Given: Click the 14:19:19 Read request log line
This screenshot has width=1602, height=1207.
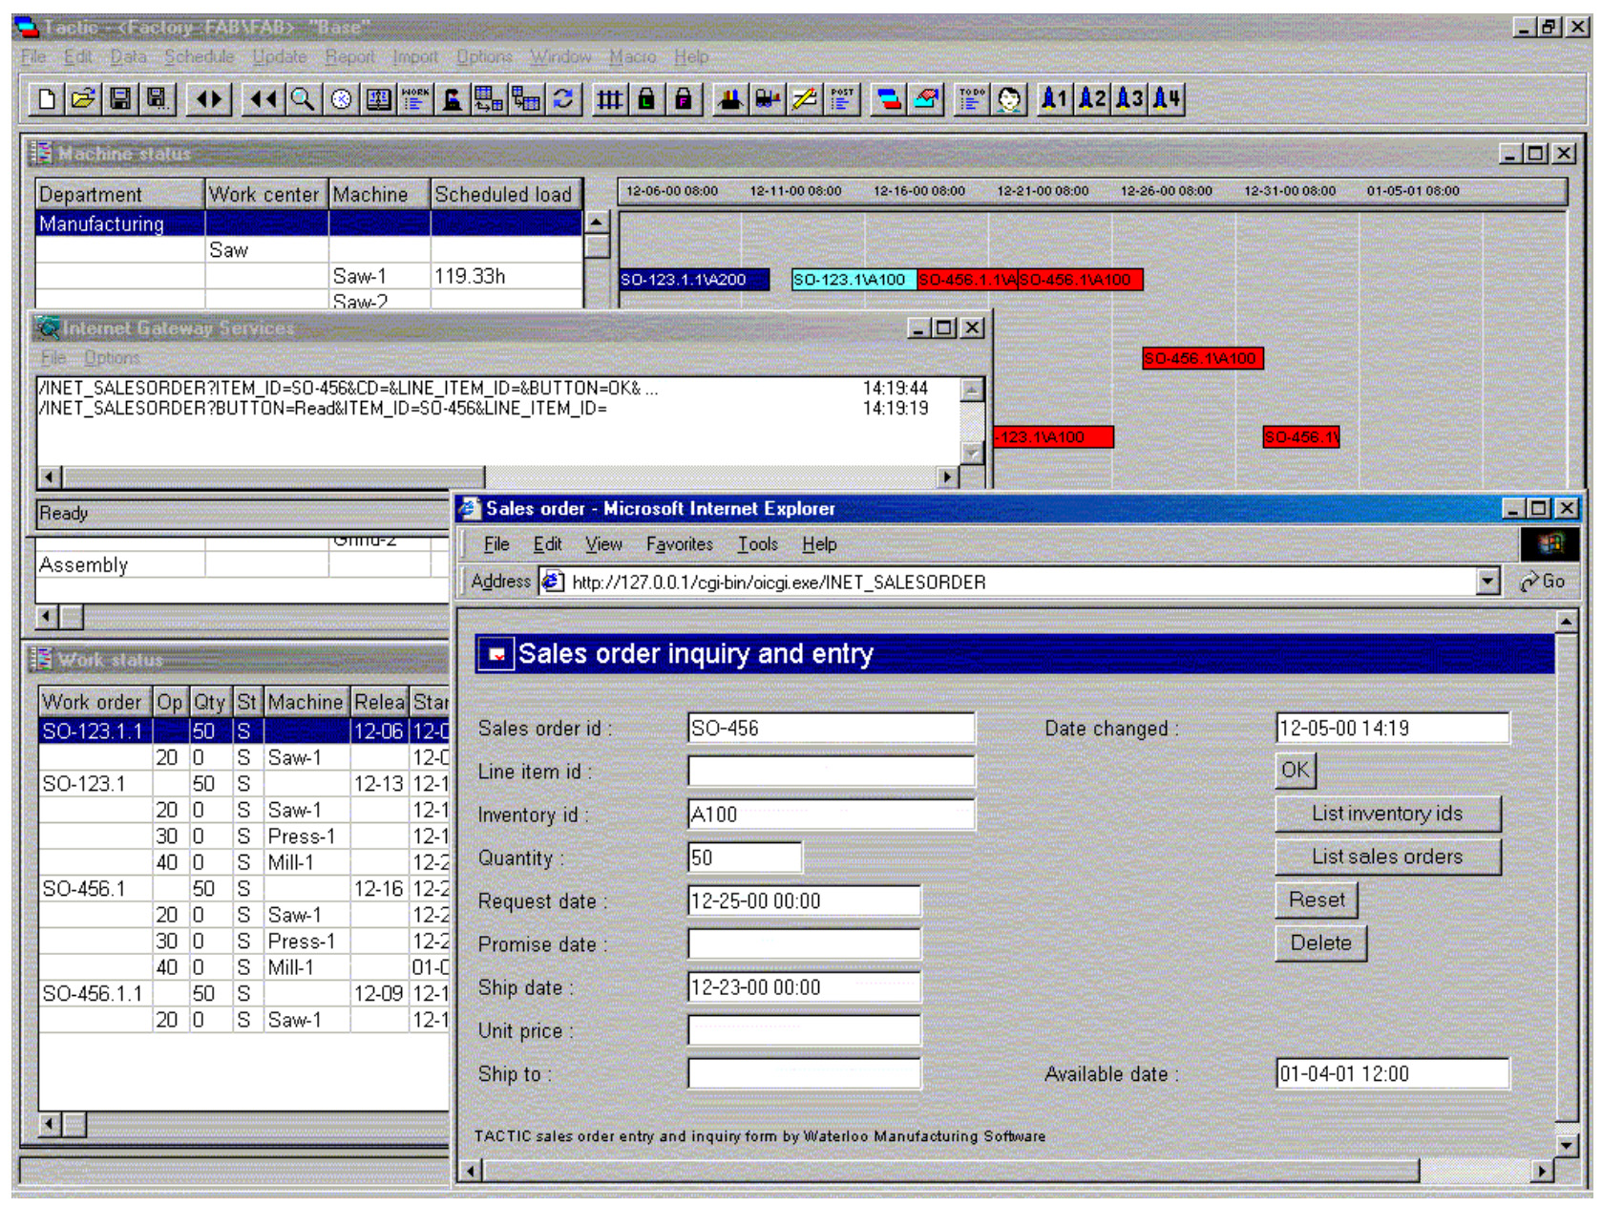Looking at the screenshot, I should tap(482, 408).
